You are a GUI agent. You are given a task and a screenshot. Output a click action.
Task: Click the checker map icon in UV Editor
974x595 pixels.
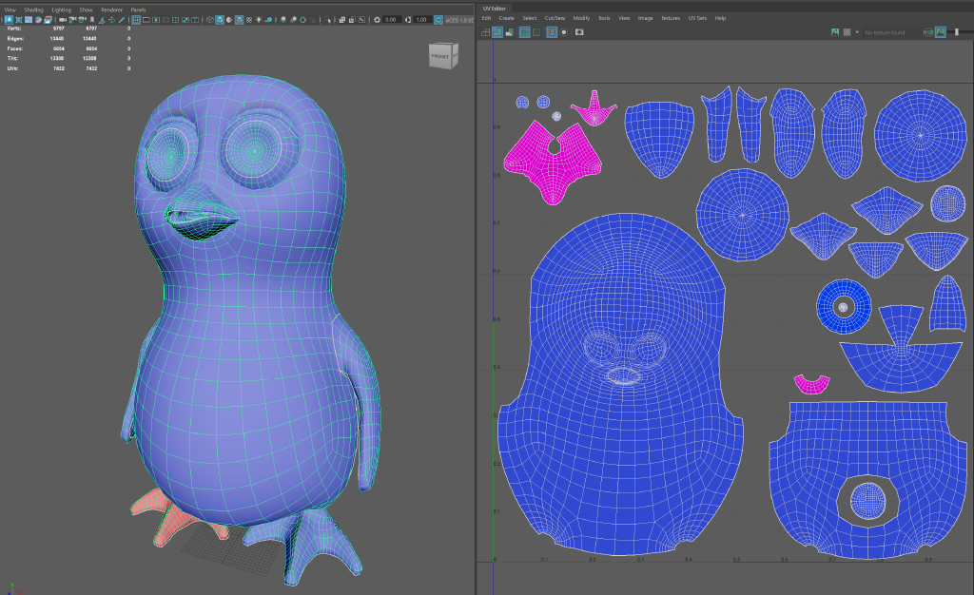847,31
